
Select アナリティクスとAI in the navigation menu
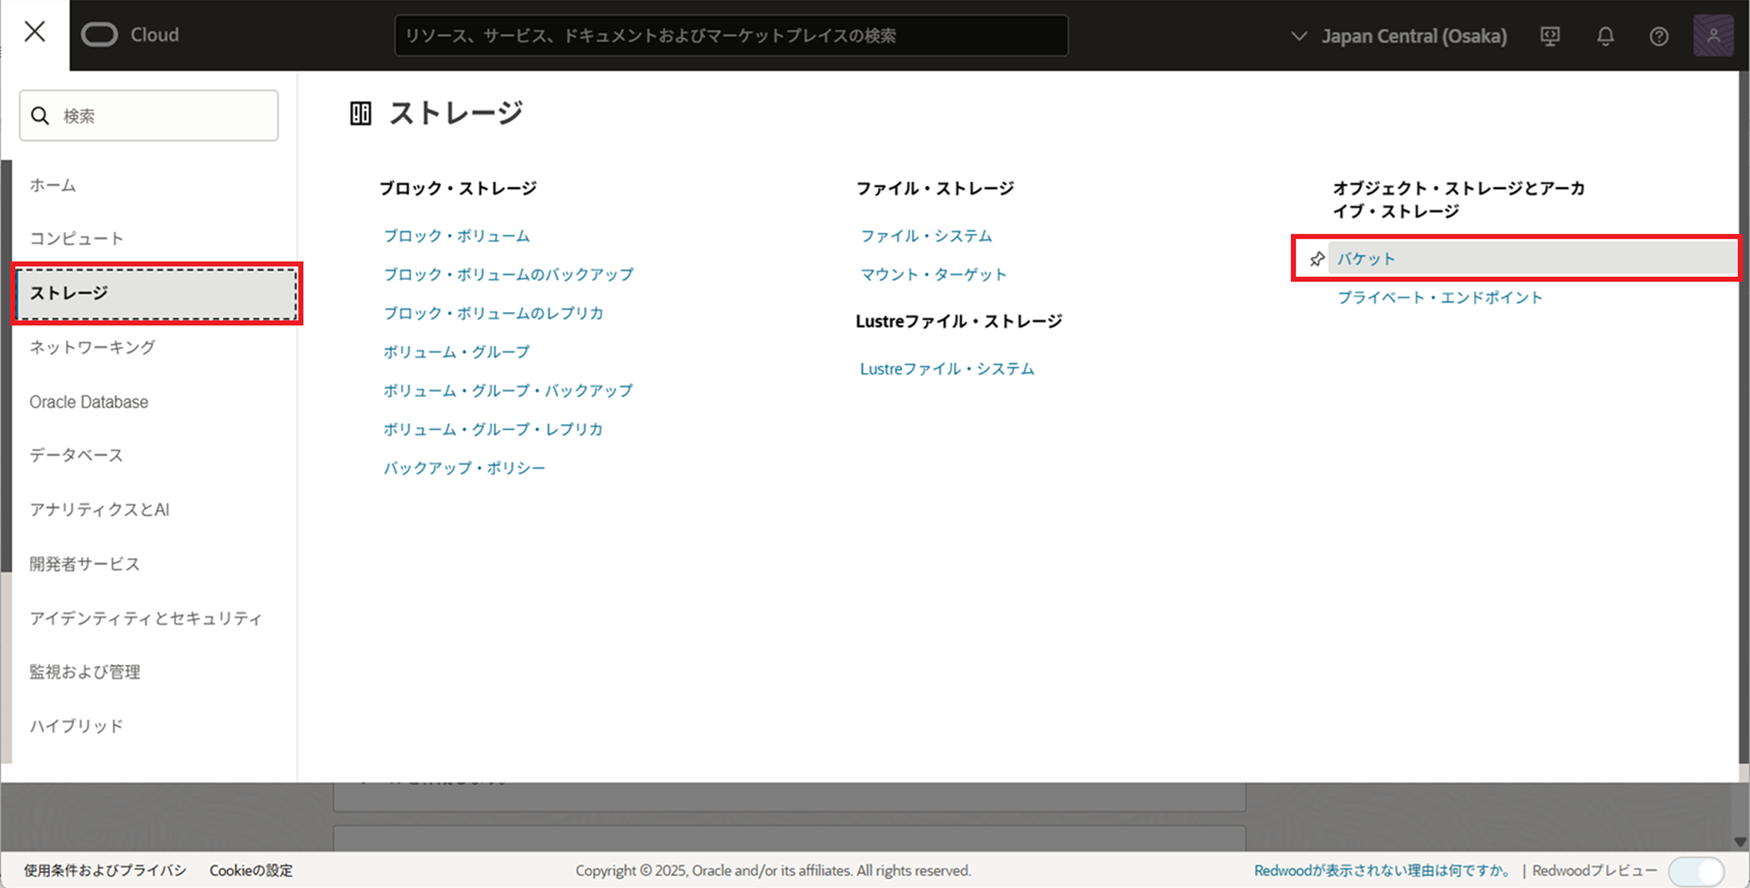click(x=100, y=509)
